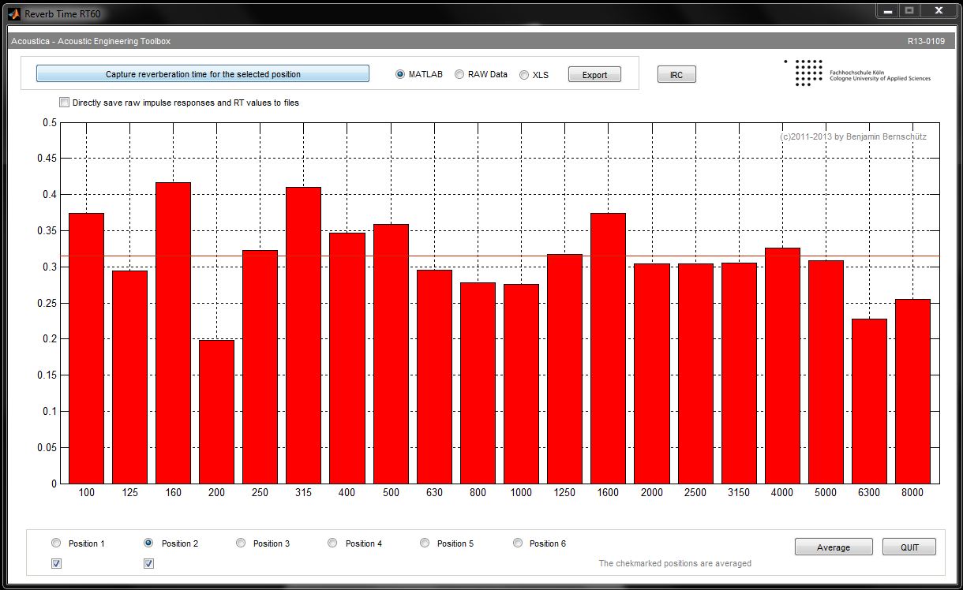Select Position 1 radio button
Image resolution: width=963 pixels, height=590 pixels.
tap(55, 543)
